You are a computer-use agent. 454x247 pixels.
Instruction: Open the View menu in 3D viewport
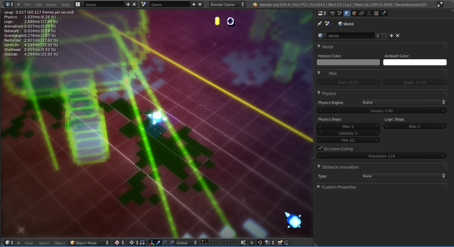[x=29, y=243]
